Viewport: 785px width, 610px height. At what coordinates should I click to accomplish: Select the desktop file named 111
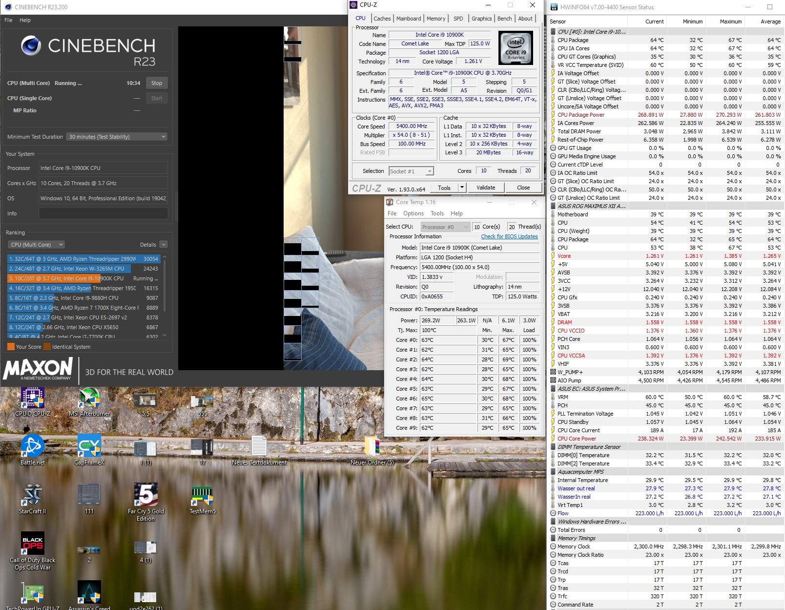coord(89,499)
